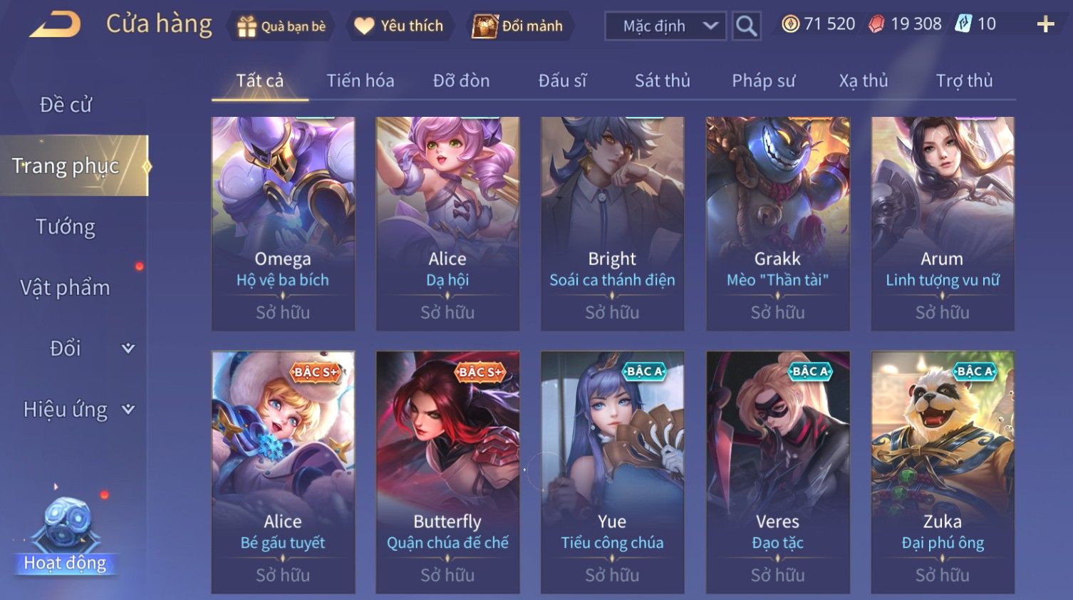The image size is (1073, 600).
Task: Switch to the Sát thủ tab
Action: point(663,81)
